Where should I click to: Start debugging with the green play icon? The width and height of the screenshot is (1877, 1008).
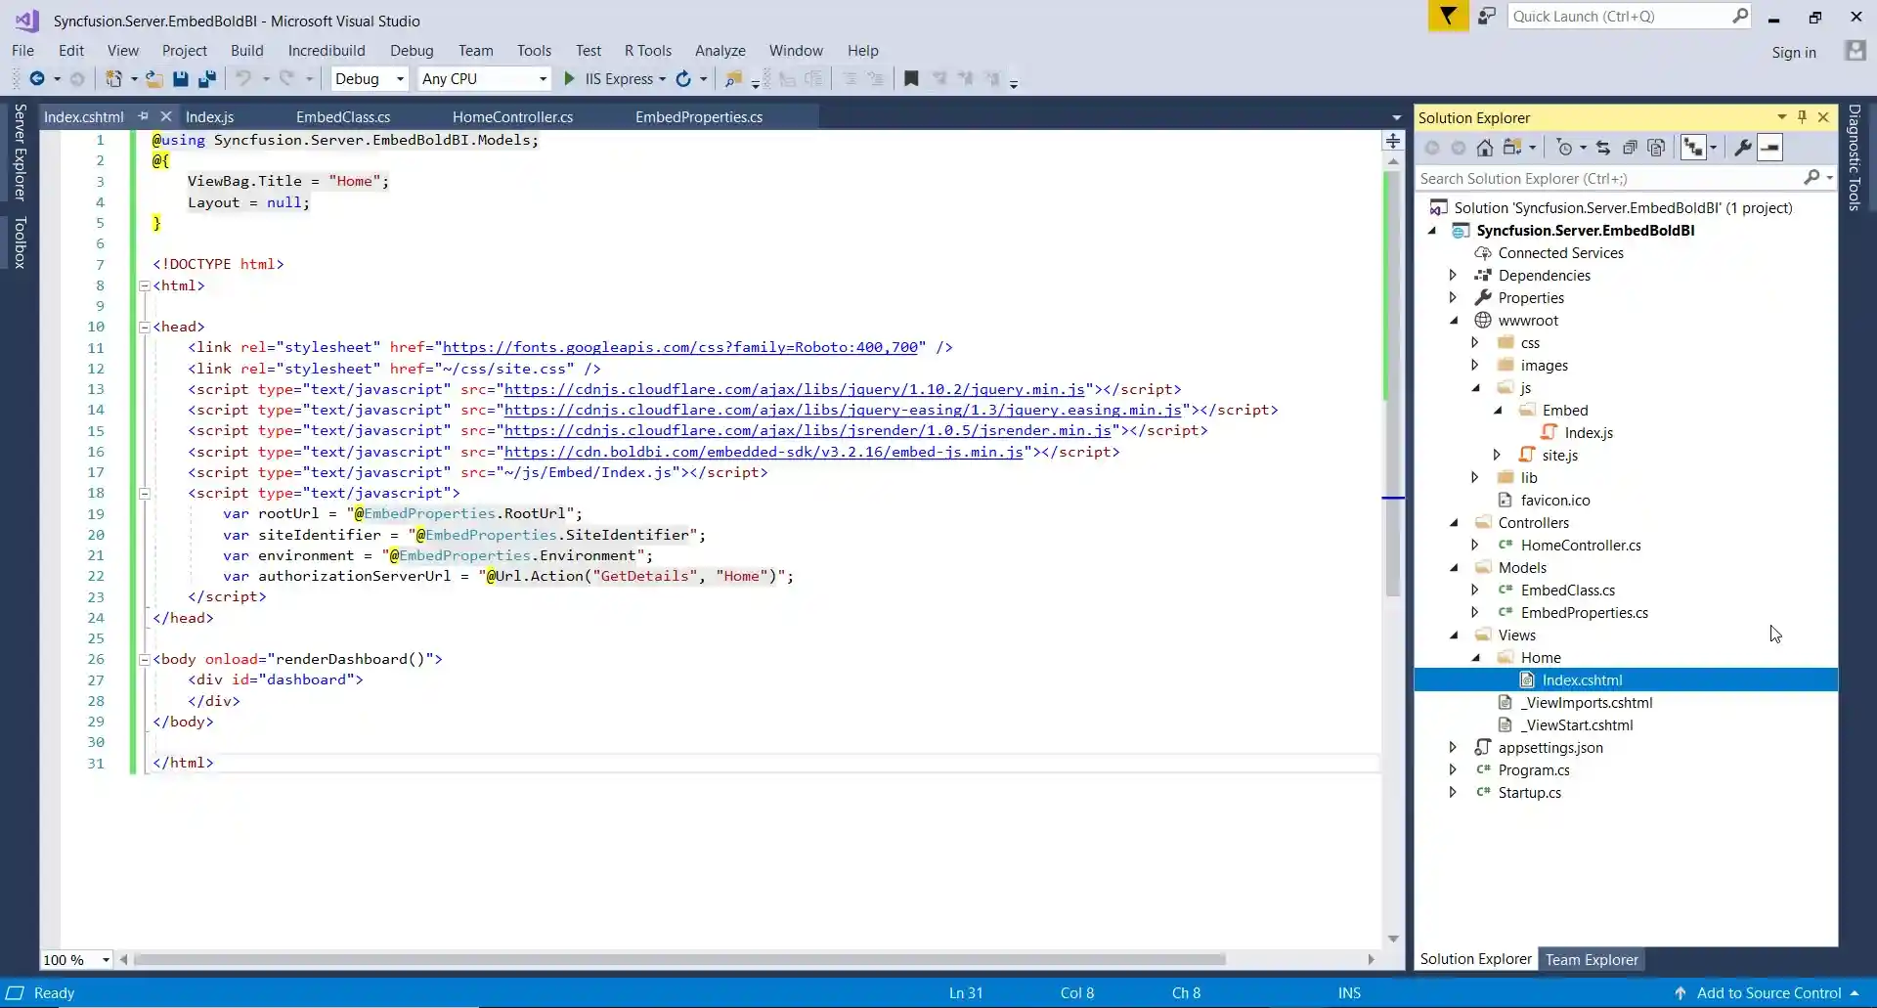[x=570, y=79]
